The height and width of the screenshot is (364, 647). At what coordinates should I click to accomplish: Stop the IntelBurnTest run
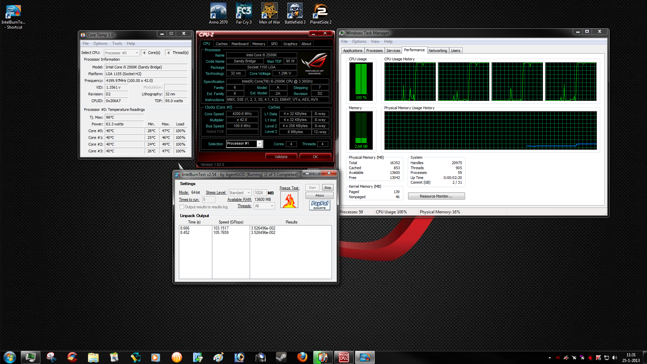328,188
